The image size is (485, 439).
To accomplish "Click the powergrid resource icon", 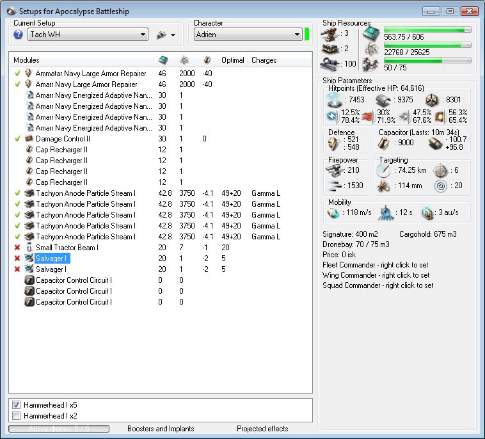I will click(371, 49).
